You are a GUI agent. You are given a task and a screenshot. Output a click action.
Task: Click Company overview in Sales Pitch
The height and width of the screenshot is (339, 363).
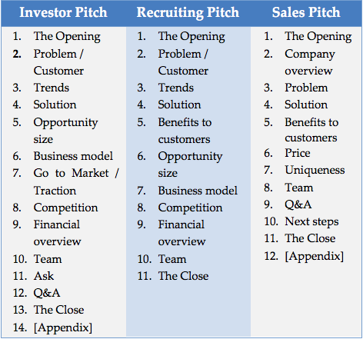click(x=310, y=62)
